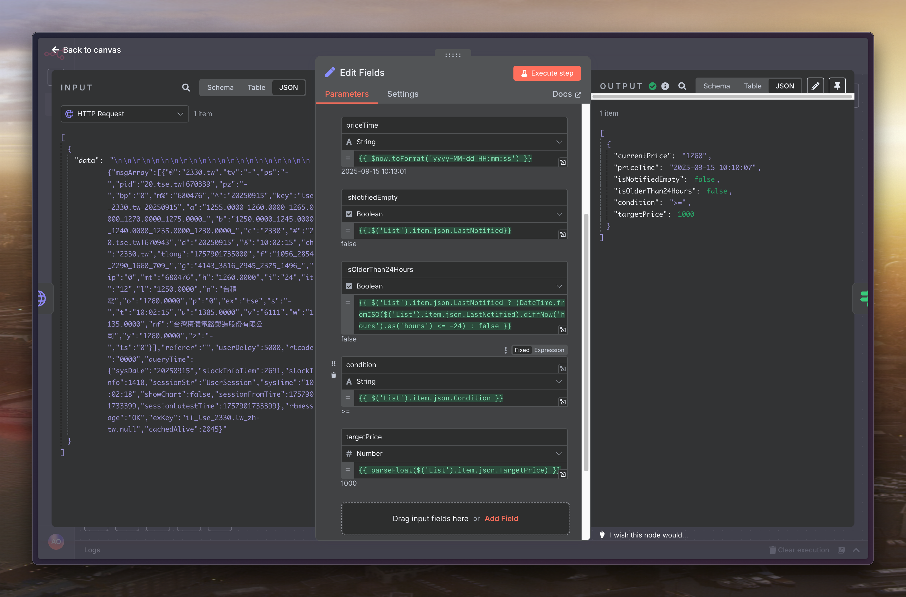The image size is (906, 597).
Task: Click the condition field drag handle
Action: 333,363
